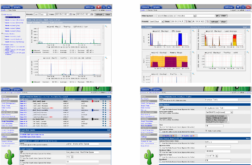Image resolution: width=252 pixels, height=165 pixels.
Task: Click magnifier beside Traffic - lo graph in Preview Mode
Action: pos(193,74)
